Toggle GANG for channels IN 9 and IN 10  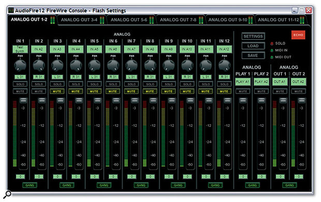pos(178,185)
